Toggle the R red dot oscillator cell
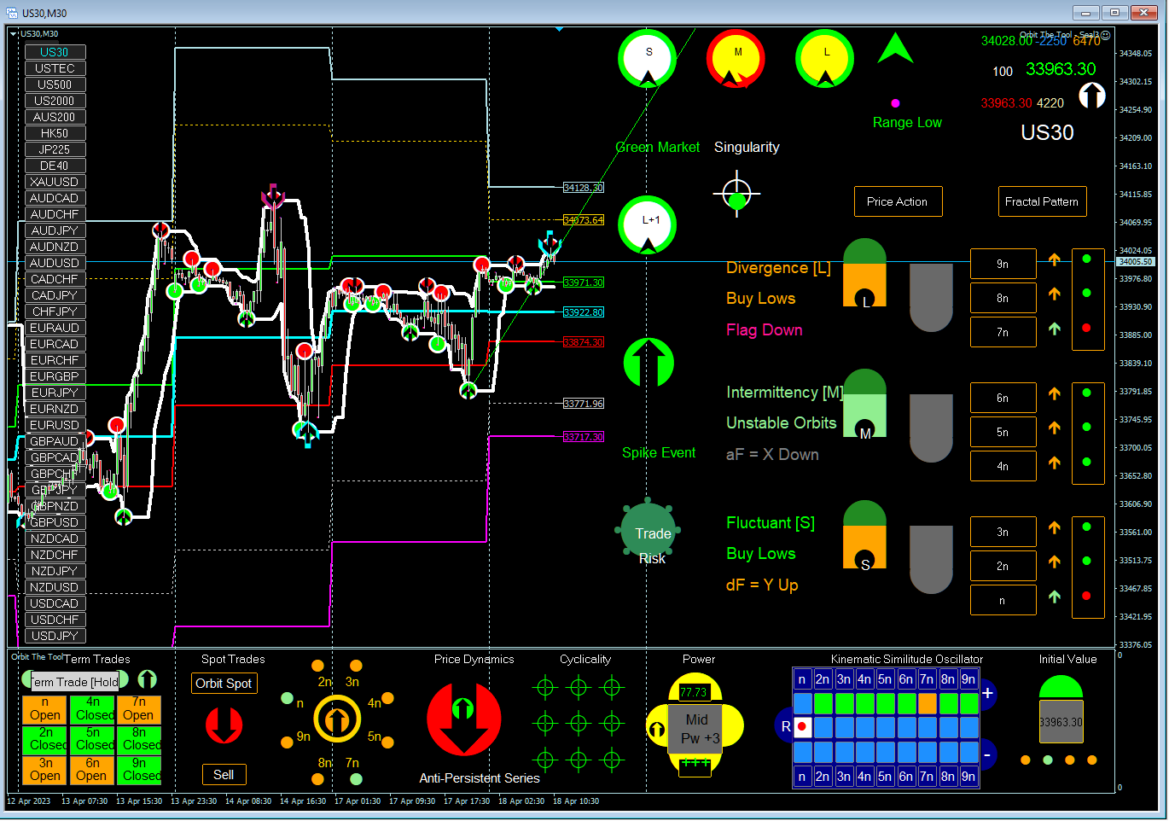1169x821 pixels. coord(802,727)
